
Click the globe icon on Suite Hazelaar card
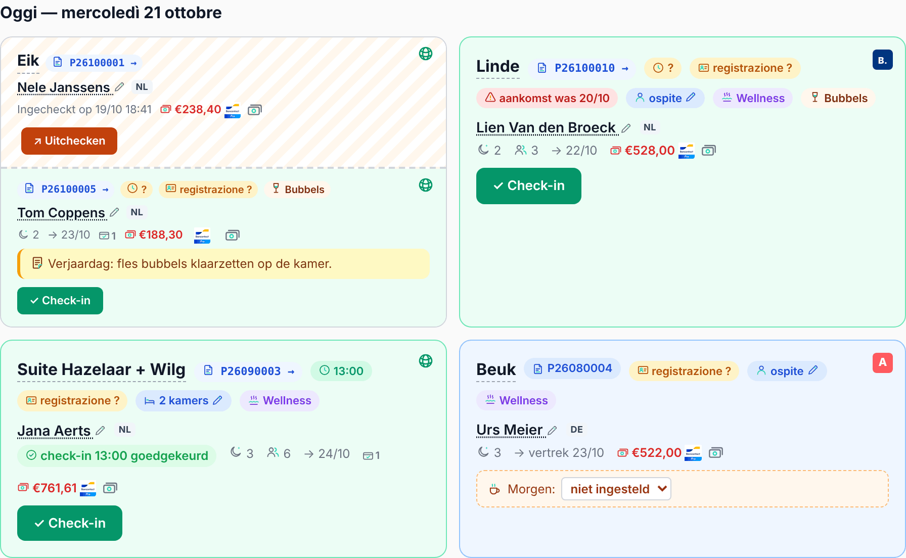click(x=426, y=361)
